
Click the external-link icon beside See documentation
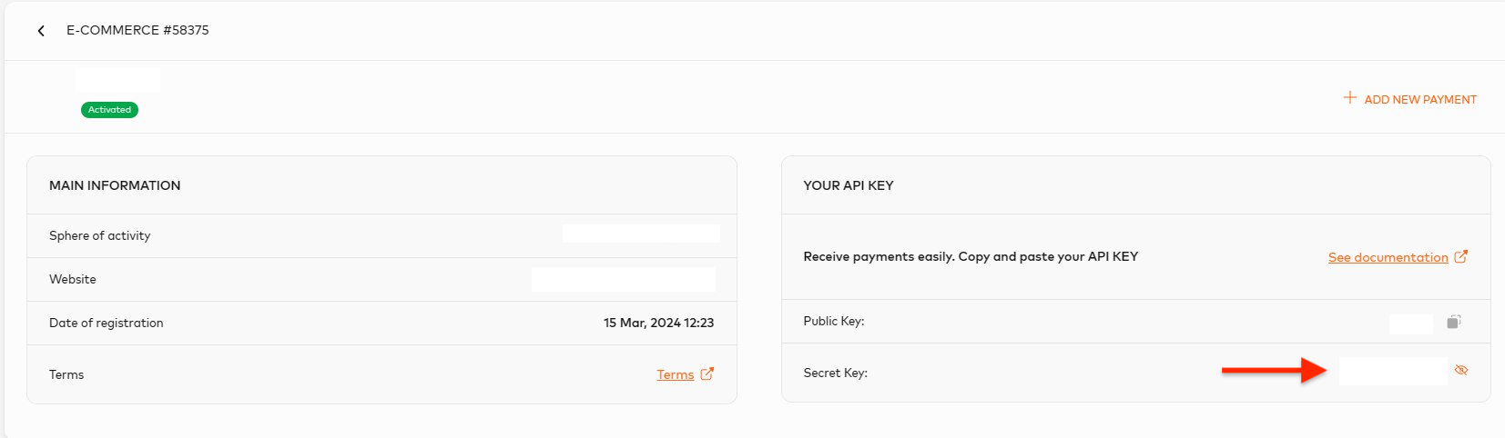(x=1461, y=256)
